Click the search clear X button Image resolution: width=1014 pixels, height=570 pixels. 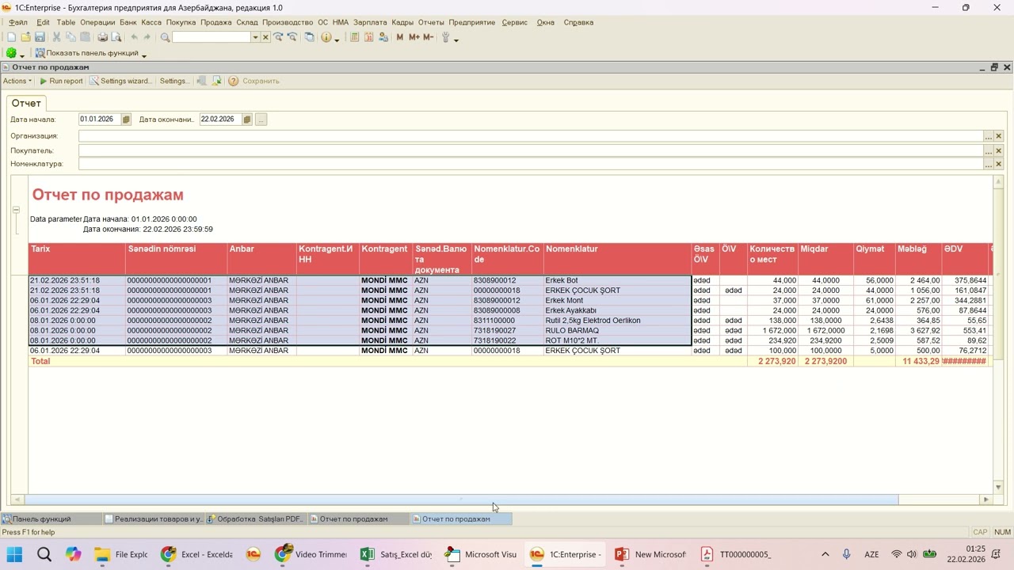265,37
